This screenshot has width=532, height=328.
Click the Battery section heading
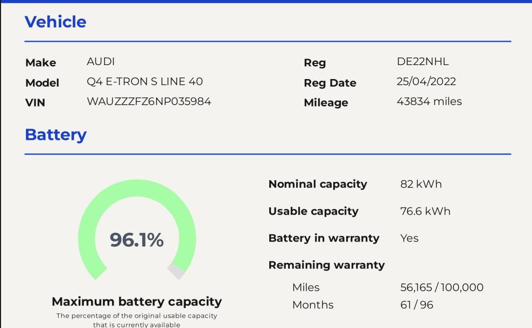click(55, 134)
